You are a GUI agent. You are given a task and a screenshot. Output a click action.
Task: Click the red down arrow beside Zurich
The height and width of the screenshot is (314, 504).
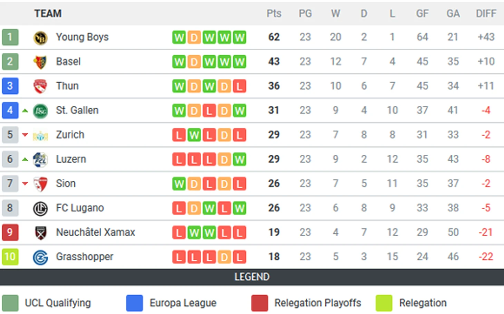coord(25,135)
